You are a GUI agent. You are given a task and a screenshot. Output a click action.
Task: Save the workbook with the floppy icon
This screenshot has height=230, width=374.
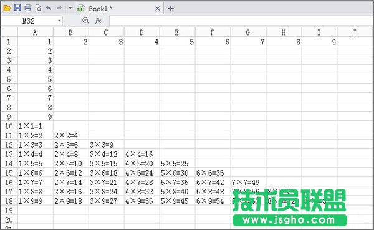click(x=17, y=8)
